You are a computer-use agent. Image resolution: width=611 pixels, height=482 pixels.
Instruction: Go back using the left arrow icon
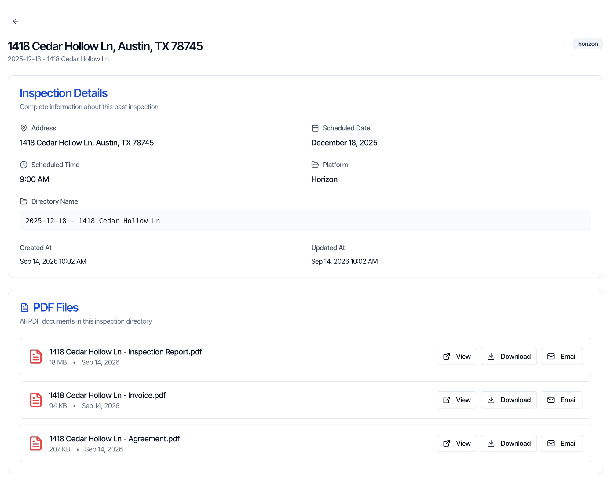pyautogui.click(x=15, y=21)
